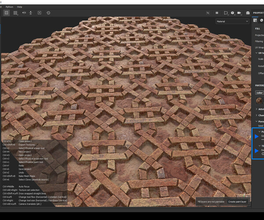264x220 pixels.
Task: Click the circular target icon in toolbar
Action: 48,13
